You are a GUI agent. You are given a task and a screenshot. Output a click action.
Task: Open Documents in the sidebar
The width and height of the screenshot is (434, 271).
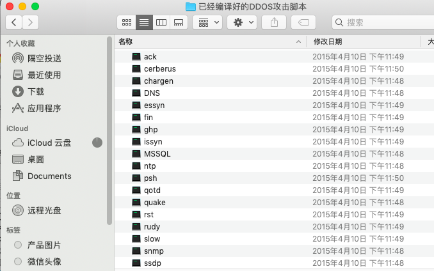pyautogui.click(x=42, y=176)
